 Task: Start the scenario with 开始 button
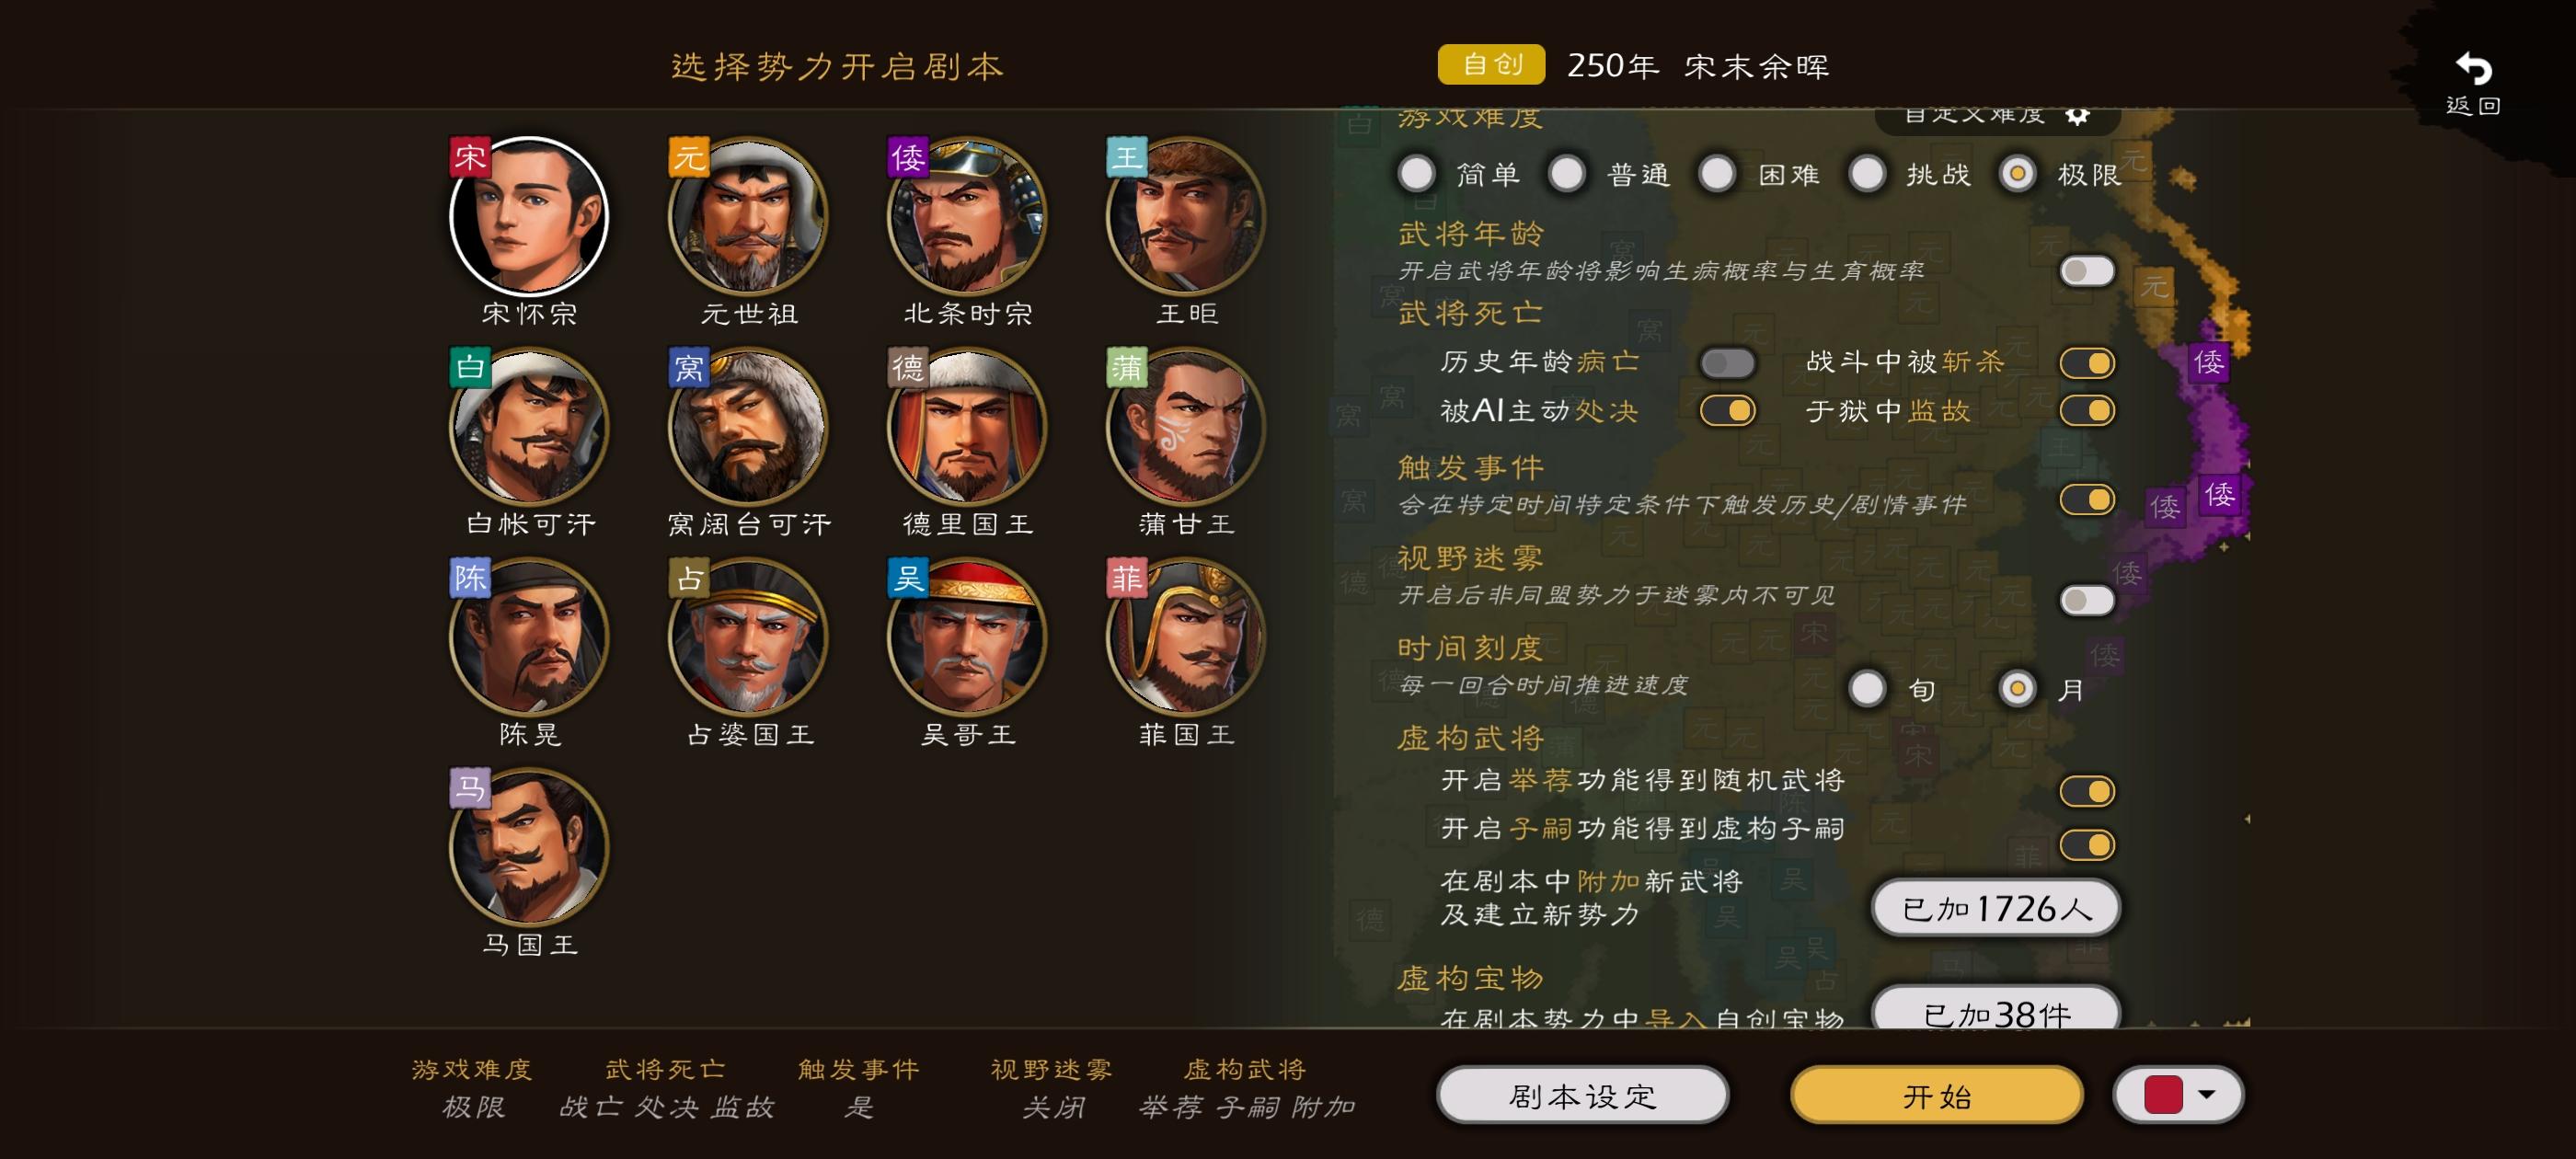1937,1095
